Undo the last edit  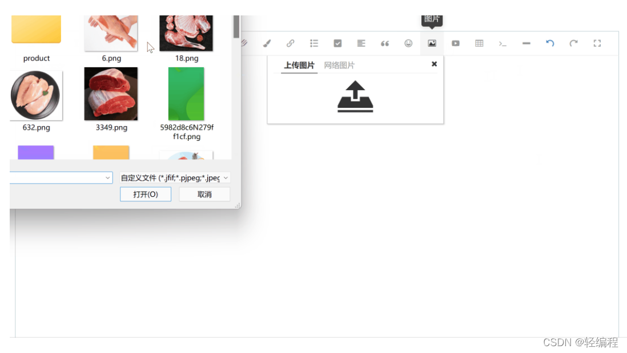click(550, 43)
